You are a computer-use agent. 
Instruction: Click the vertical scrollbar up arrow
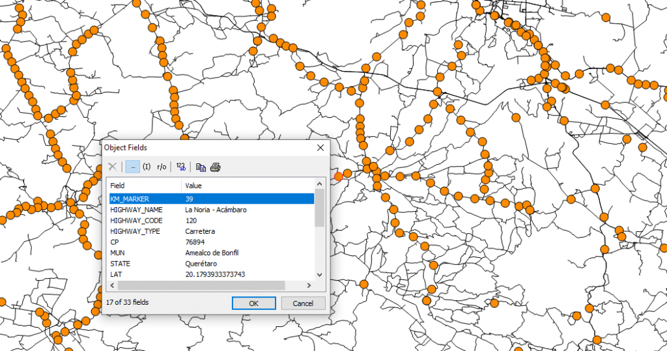(320, 184)
